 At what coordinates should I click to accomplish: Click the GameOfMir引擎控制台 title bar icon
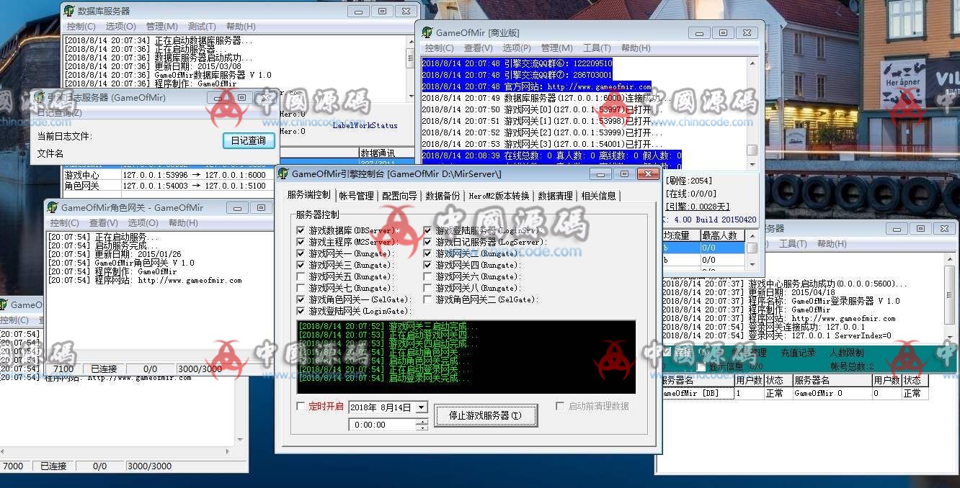[x=283, y=174]
